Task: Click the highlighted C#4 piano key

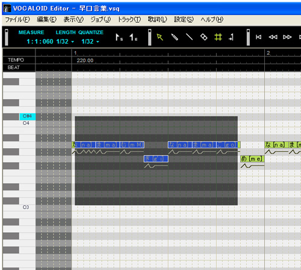Action: [28, 116]
